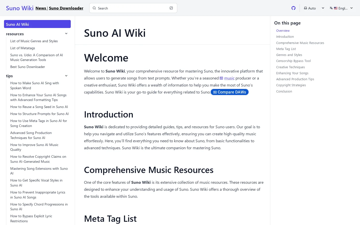Select Suno AI Wiki in sidebar

(37, 24)
